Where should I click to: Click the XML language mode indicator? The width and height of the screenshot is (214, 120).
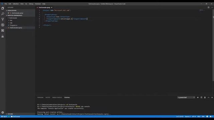(x=203, y=117)
